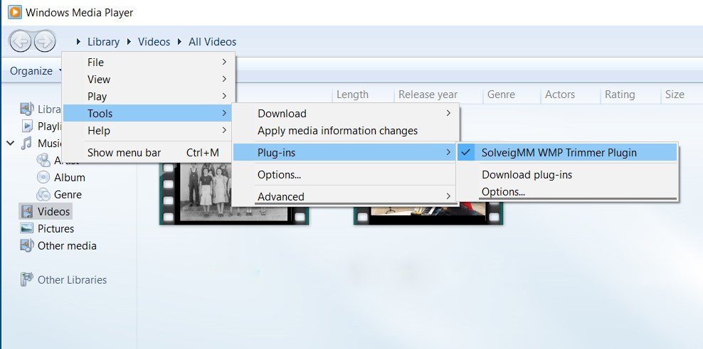Select Genre in the navigation tree

pyautogui.click(x=68, y=195)
